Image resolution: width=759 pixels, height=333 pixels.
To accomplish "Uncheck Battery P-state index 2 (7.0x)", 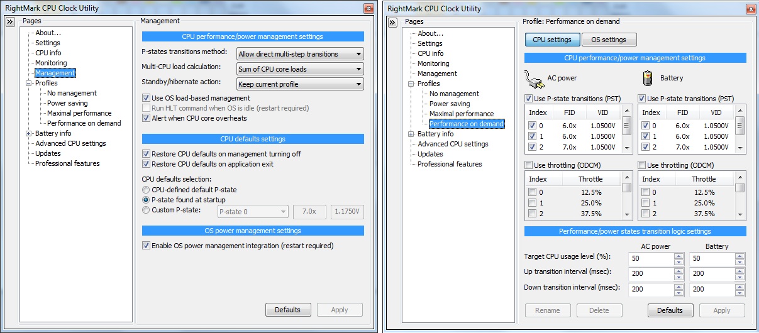I will (x=646, y=147).
